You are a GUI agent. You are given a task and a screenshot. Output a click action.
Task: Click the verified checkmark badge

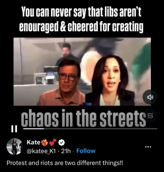(x=62, y=142)
